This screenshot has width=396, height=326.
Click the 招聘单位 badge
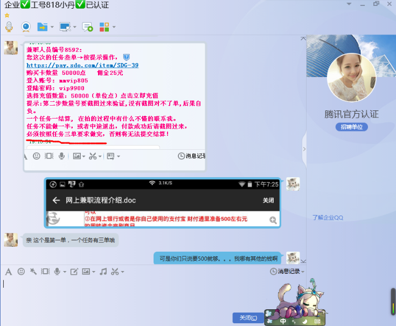click(x=351, y=127)
